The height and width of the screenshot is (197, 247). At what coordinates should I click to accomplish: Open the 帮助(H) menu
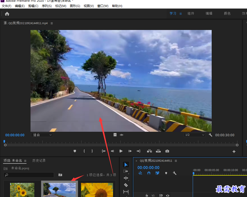[117, 6]
